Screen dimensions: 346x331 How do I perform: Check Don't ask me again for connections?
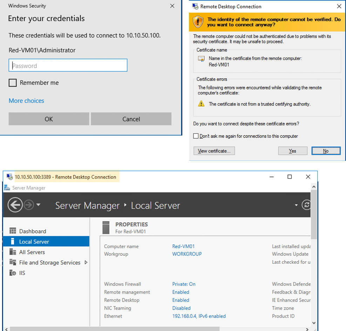point(196,136)
